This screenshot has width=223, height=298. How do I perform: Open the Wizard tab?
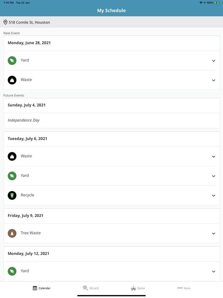click(x=91, y=288)
